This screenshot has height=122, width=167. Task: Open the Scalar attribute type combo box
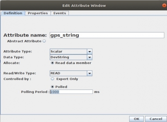click(68, 51)
